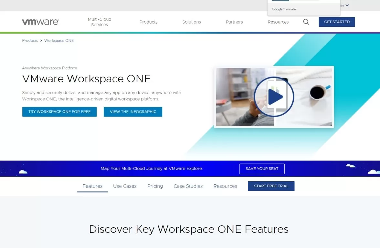Click SAVE YOUR SEAT button
Viewport: 380px width, 248px height.
pos(262,169)
